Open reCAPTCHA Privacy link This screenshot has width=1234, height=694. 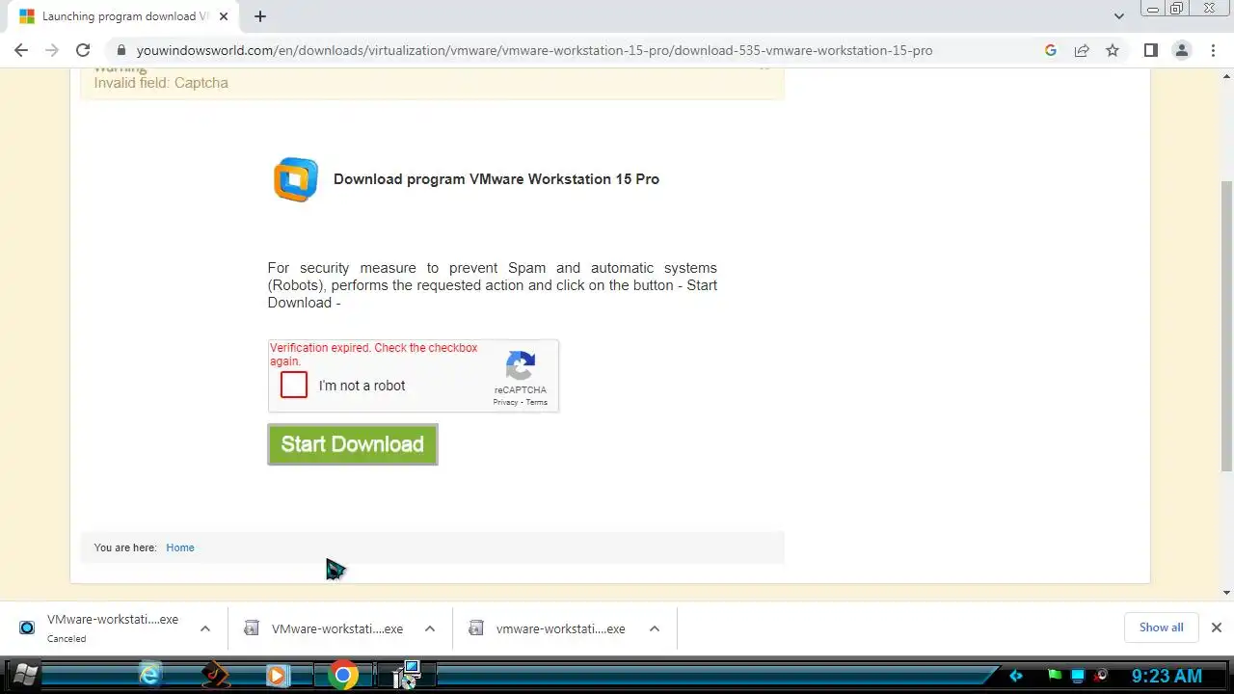point(505,403)
